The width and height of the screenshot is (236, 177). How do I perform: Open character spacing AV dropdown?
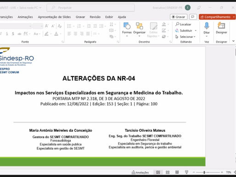point(27,34)
